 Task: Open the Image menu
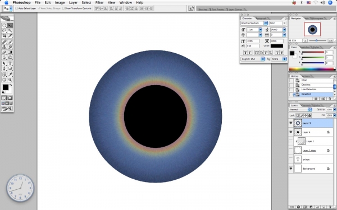click(60, 3)
